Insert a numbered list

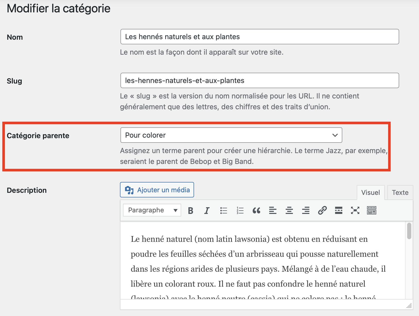240,211
